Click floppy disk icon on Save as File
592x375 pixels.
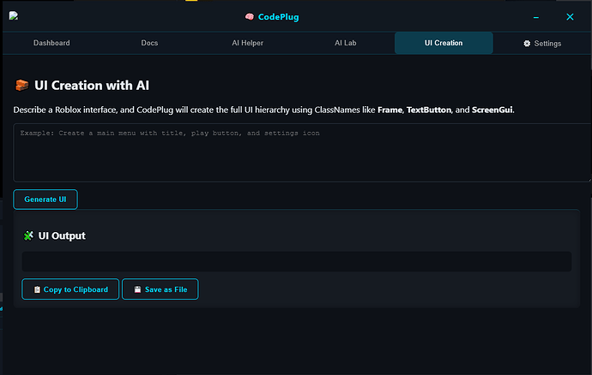(x=136, y=290)
